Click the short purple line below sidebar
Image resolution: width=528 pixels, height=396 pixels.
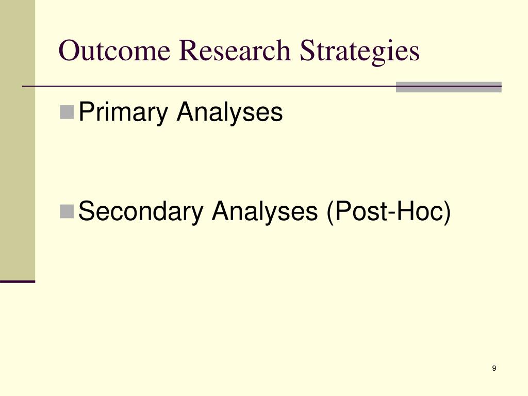pos(18,282)
